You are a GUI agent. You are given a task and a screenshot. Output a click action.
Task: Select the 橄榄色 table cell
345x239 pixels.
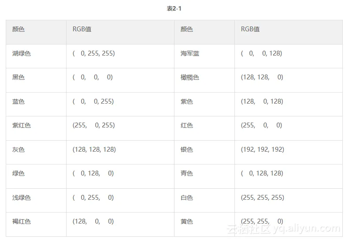coord(190,77)
